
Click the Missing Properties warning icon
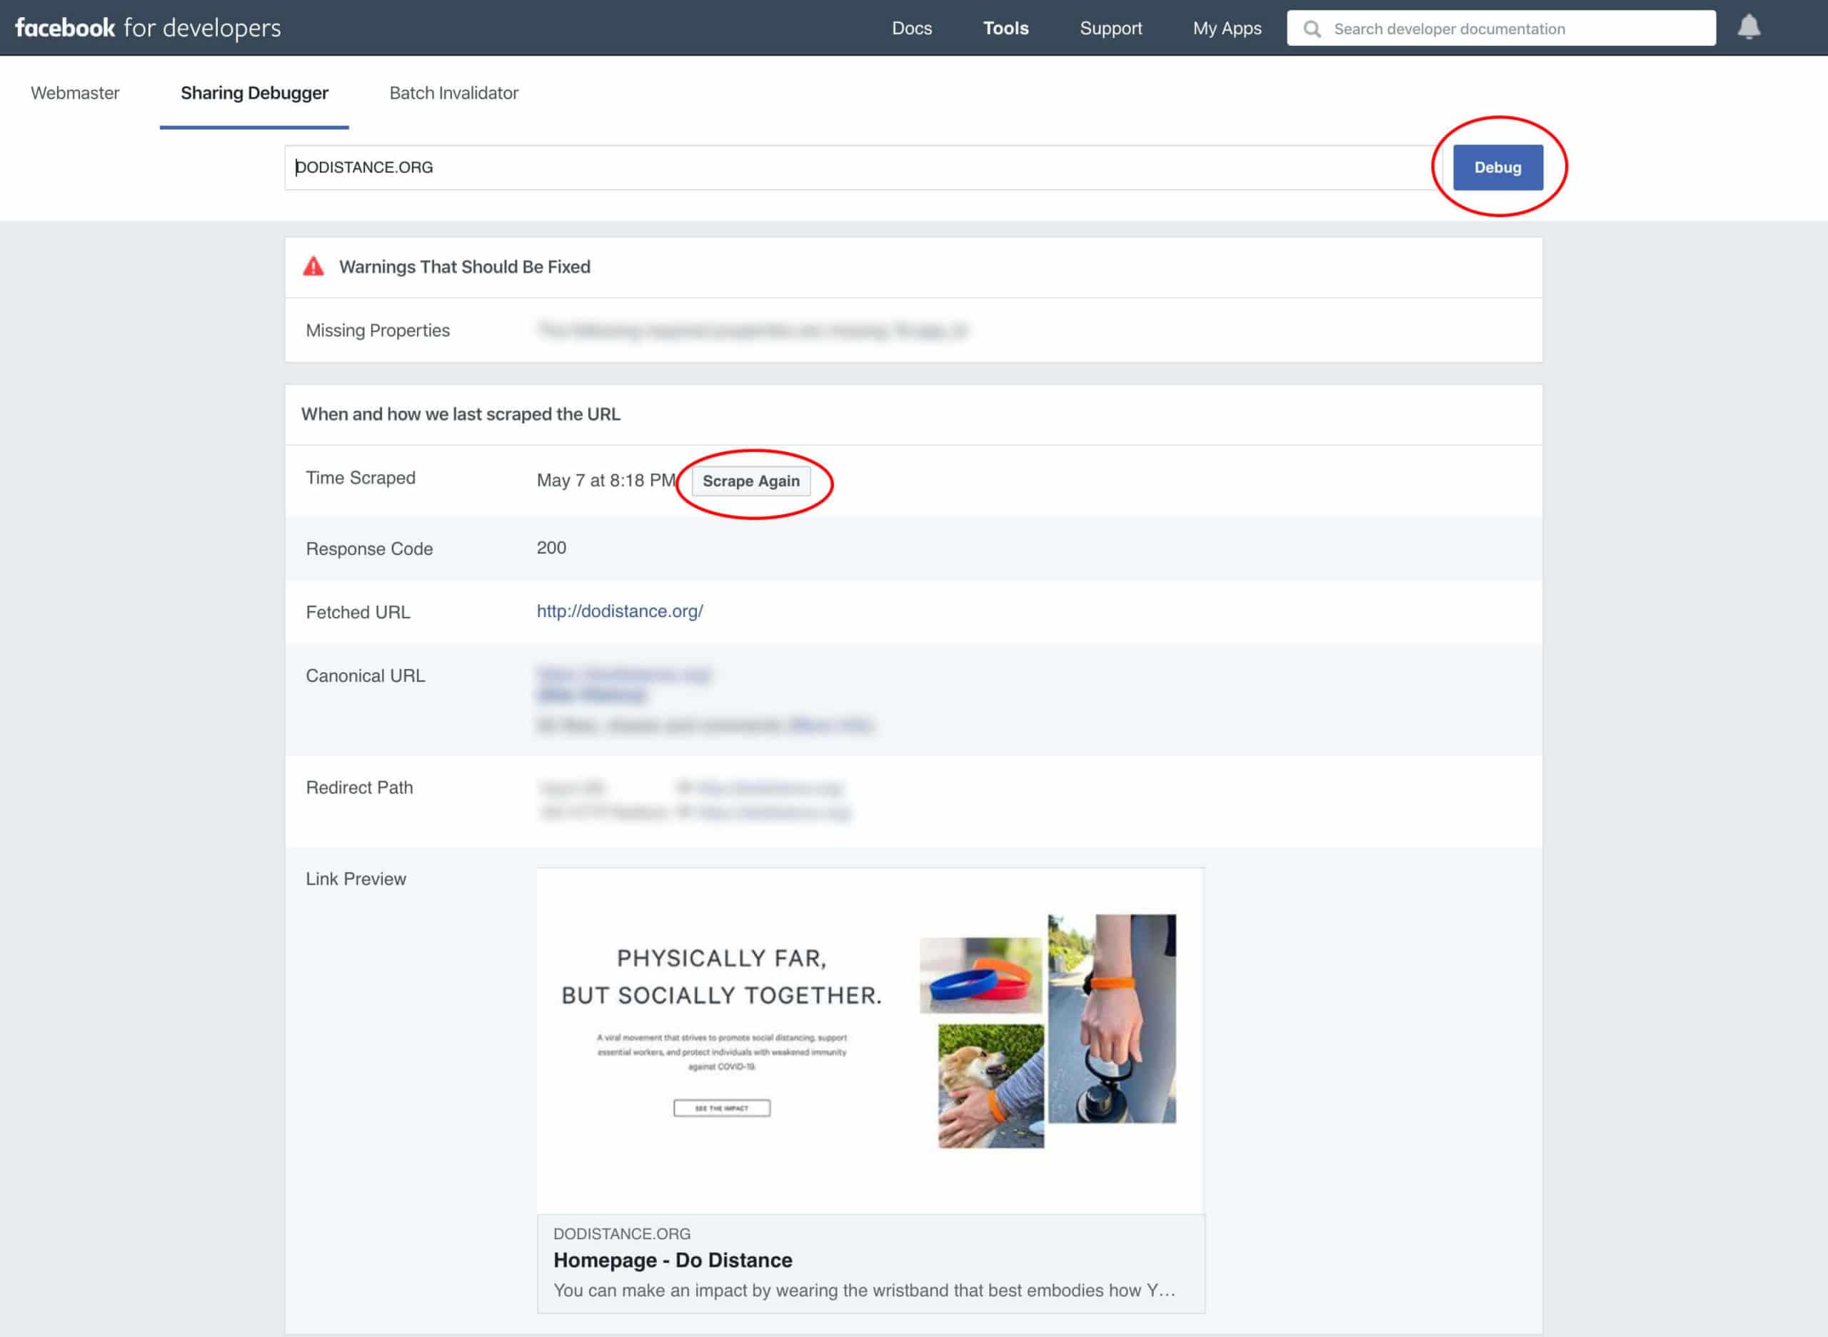click(x=315, y=266)
